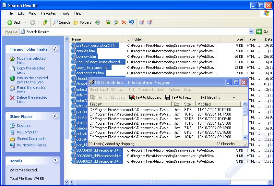Click Delete the selected items link

click(x=32, y=99)
